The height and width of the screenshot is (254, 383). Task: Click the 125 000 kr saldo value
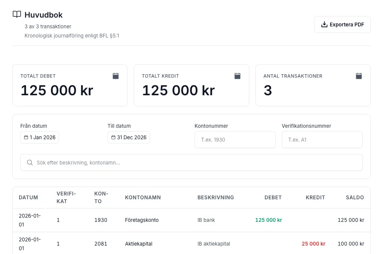pos(351,220)
